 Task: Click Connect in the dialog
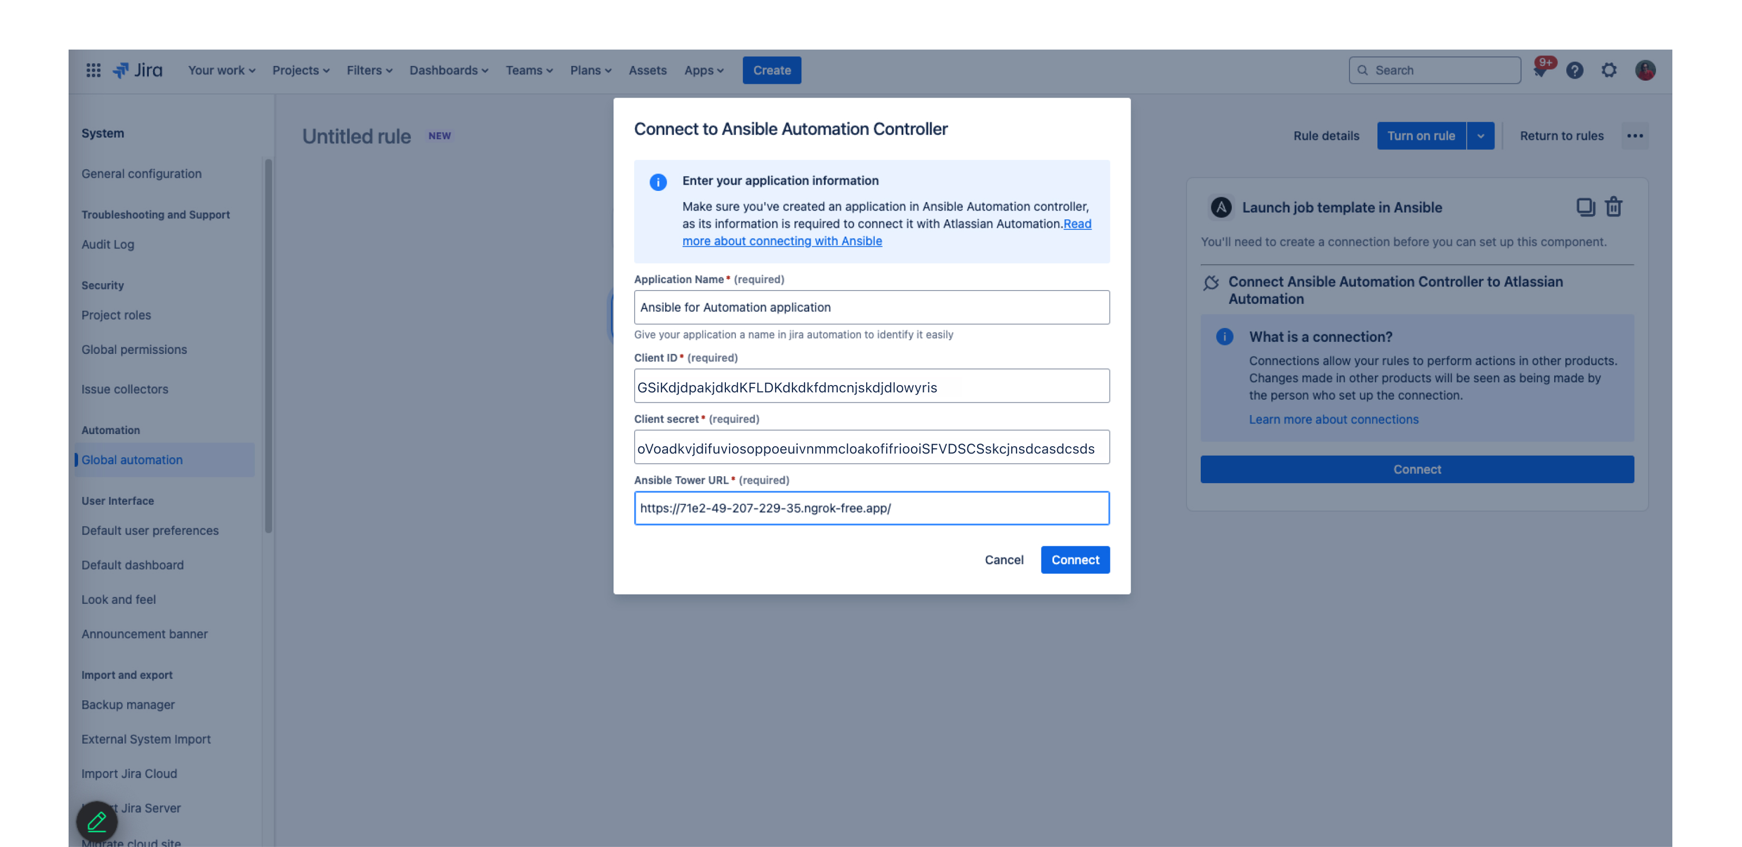click(1075, 559)
